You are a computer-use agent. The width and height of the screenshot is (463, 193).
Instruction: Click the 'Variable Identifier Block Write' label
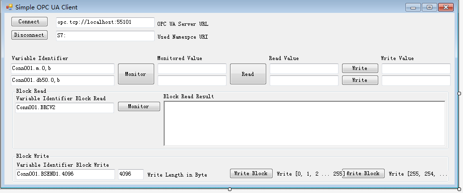[63, 165]
